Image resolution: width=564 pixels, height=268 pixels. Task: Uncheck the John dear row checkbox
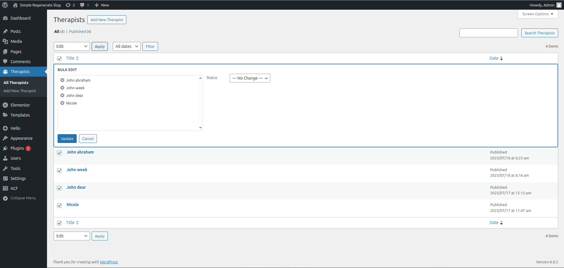pyautogui.click(x=59, y=188)
